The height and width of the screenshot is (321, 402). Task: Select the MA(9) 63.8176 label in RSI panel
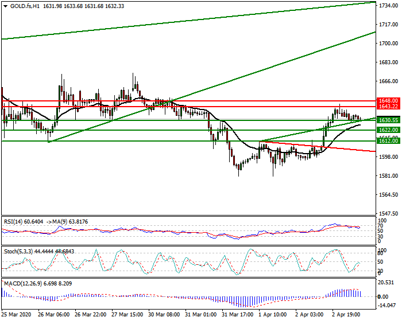point(70,222)
